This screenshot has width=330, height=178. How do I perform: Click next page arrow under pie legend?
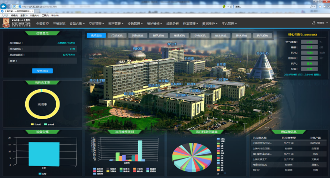225,173
